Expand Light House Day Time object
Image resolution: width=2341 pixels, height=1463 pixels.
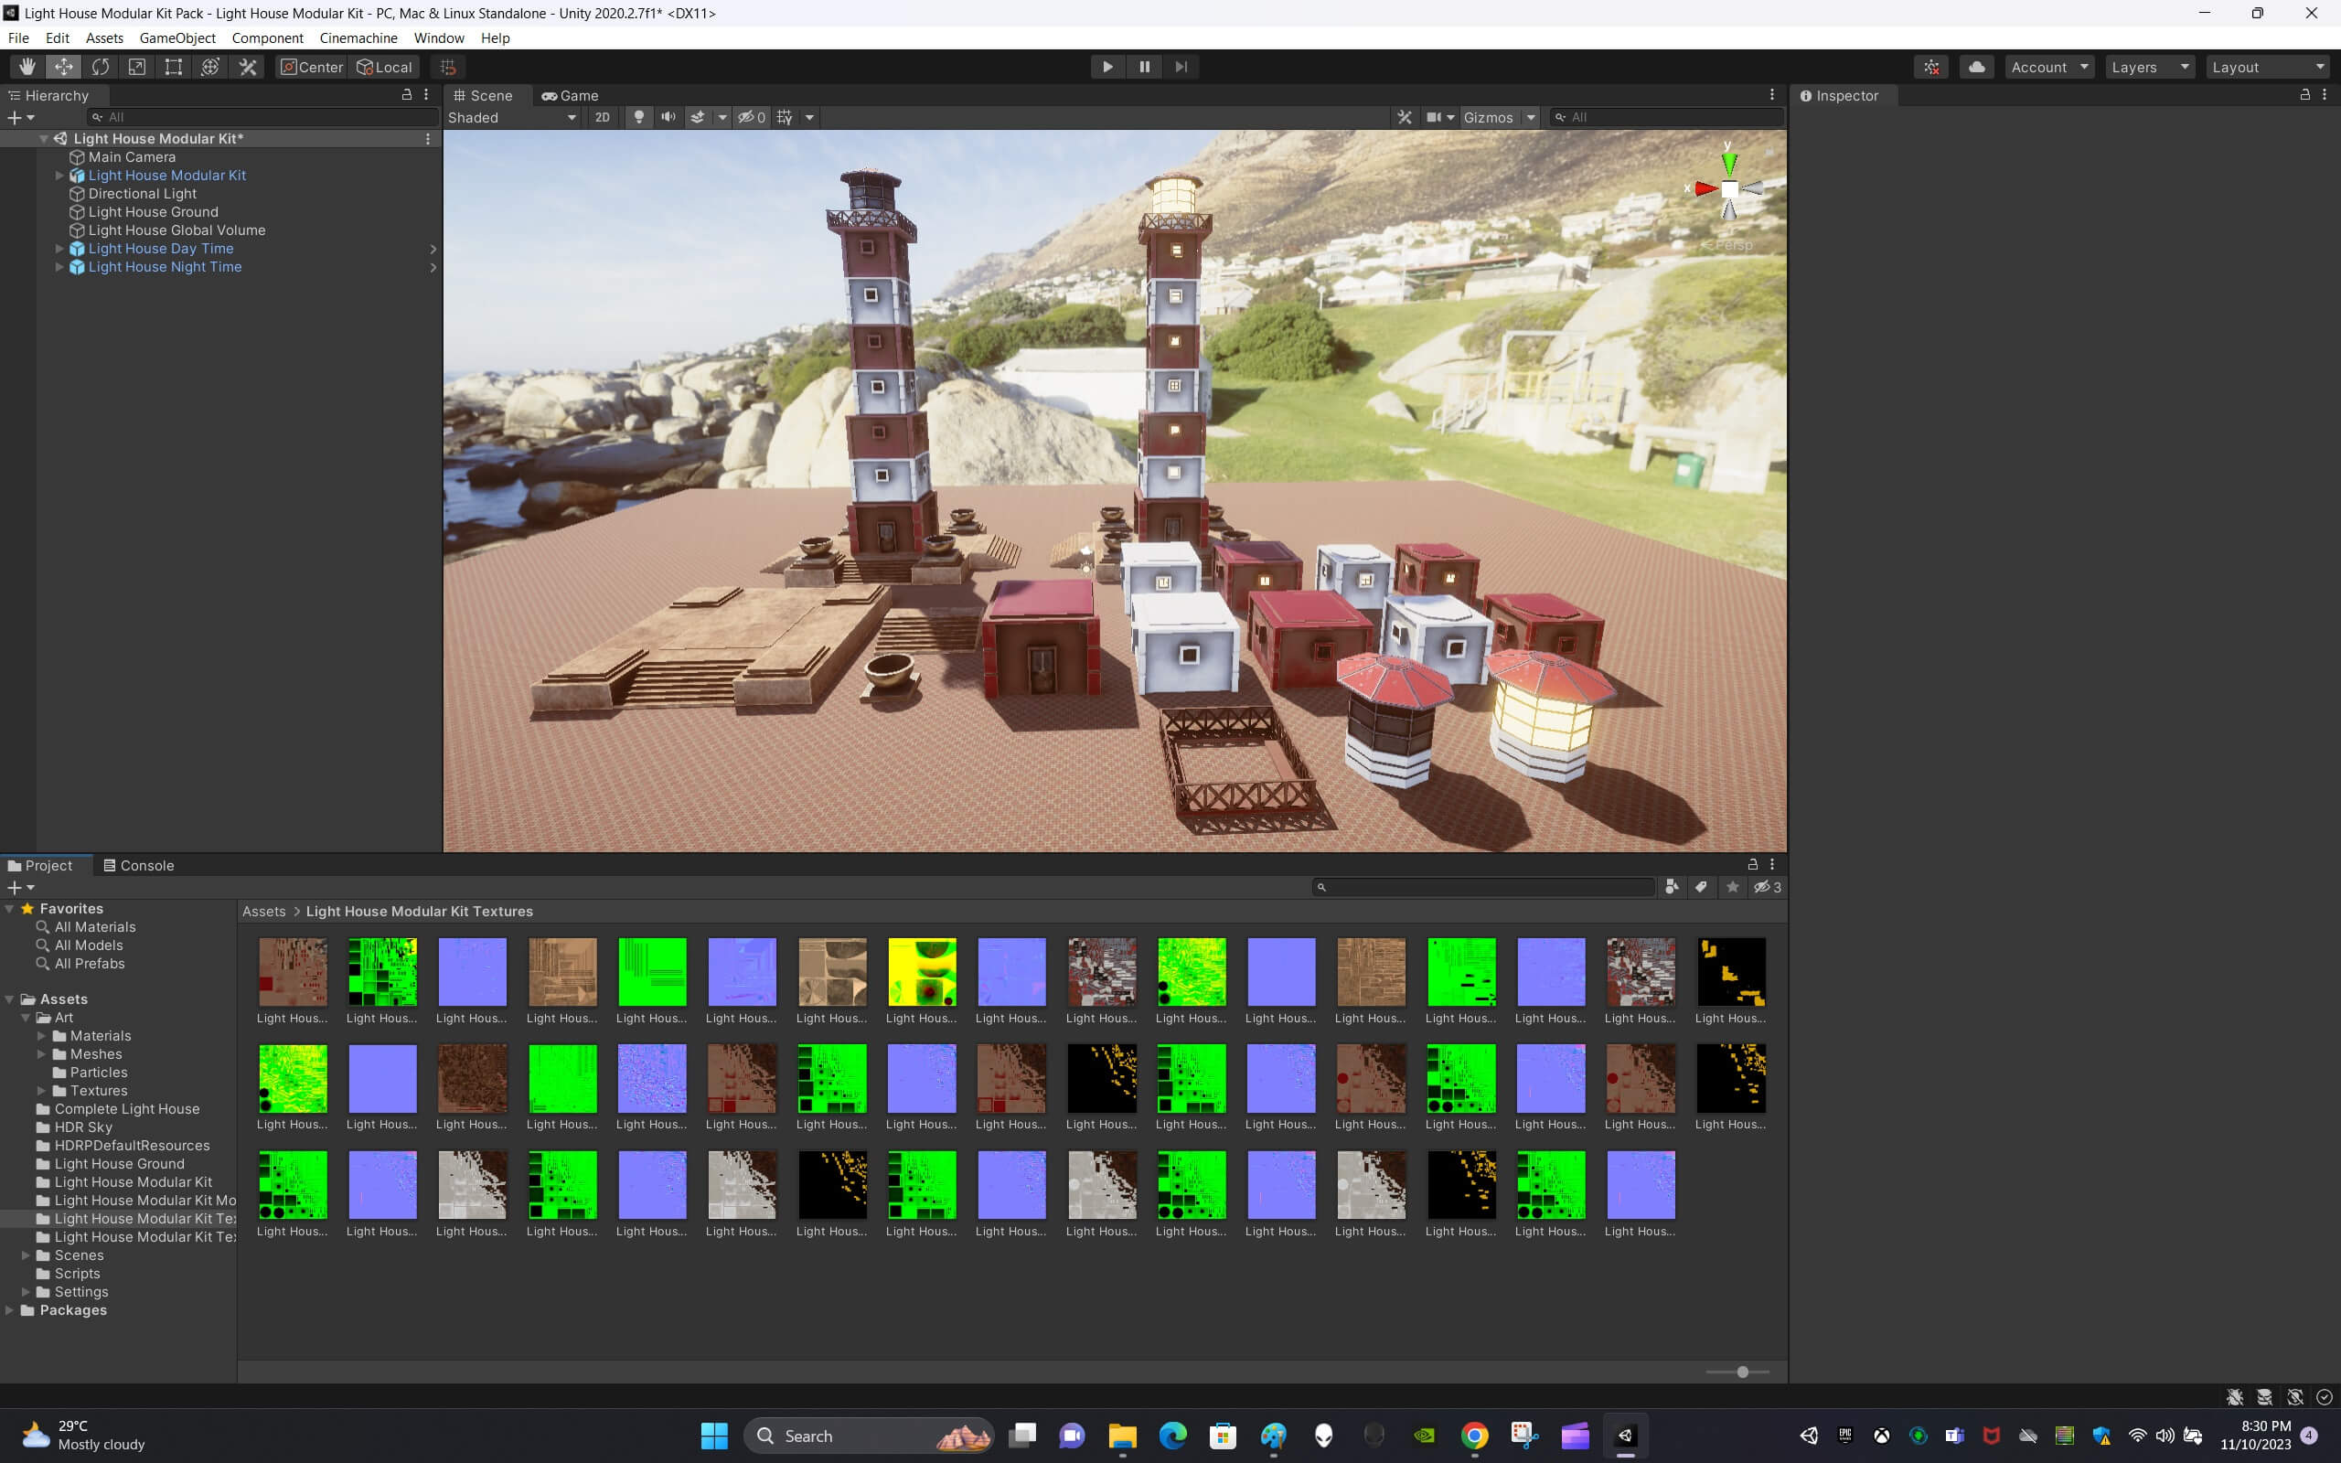tap(59, 249)
